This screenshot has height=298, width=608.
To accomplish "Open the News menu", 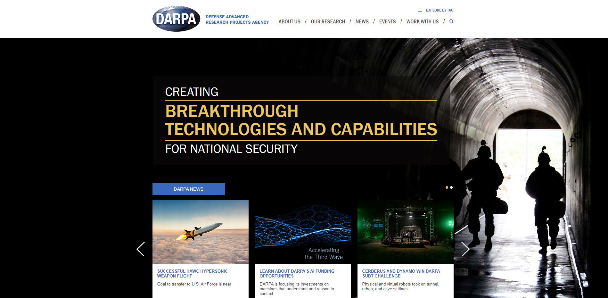I will 362,21.
